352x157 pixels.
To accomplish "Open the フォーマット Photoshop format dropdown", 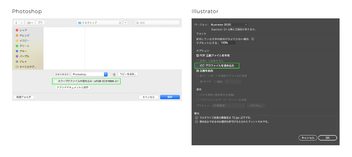I will (x=89, y=74).
